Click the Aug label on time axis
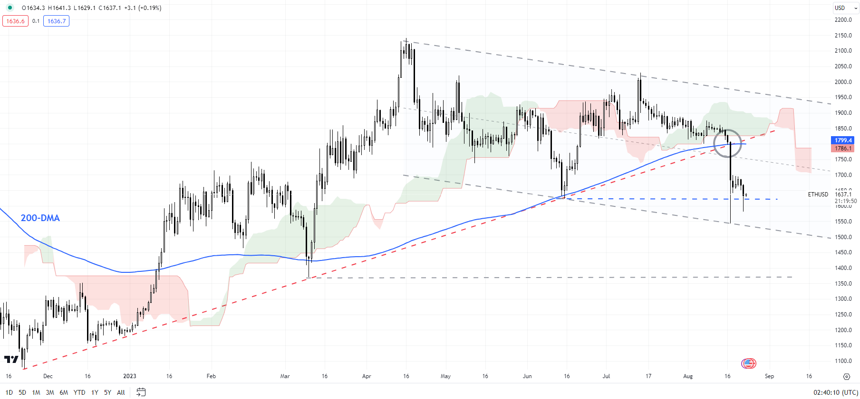The width and height of the screenshot is (860, 399). (688, 376)
